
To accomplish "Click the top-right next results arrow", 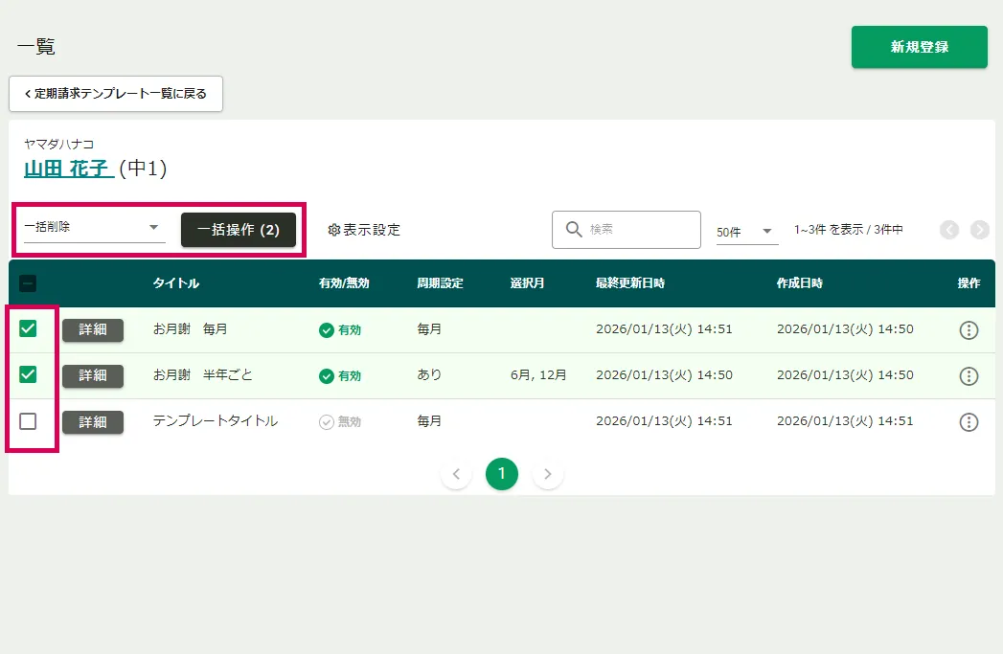I will coord(979,230).
